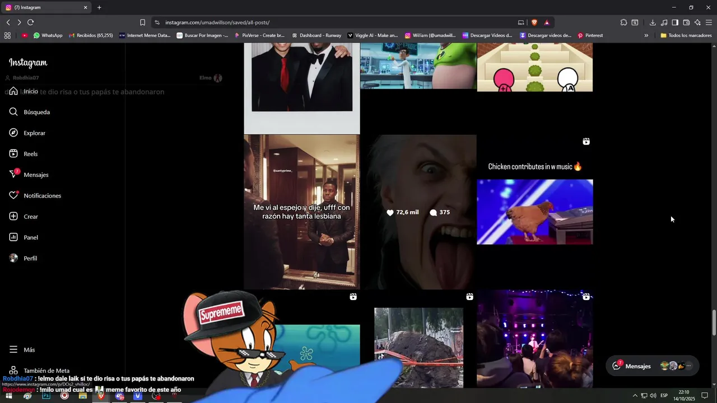717x403 pixels.
Task: Click the page vertical scrollbar thumb
Action: pos(714,323)
